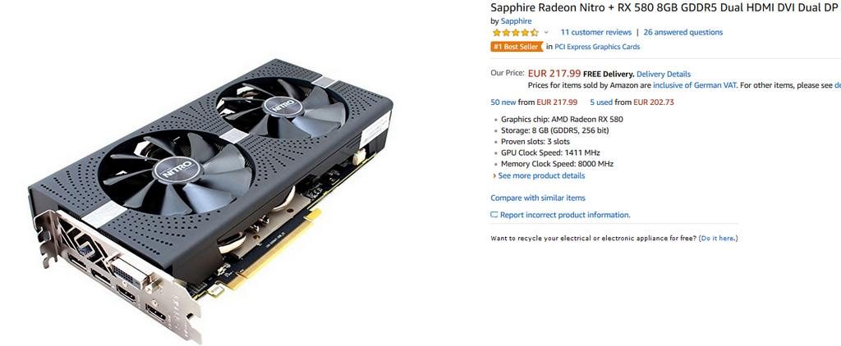Open Delivery Details link
The width and height of the screenshot is (841, 346).
(x=664, y=74)
